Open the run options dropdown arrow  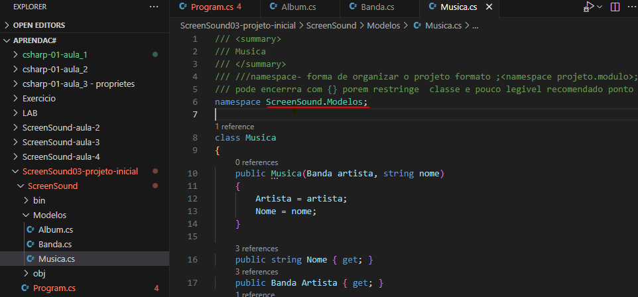tap(599, 7)
